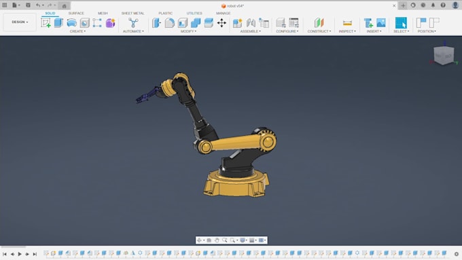This screenshot has height=260, width=462.
Task: Select the Shell tool
Action: (183, 23)
